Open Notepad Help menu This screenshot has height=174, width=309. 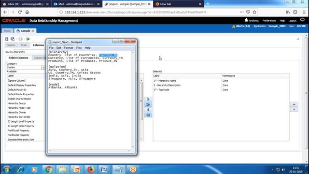click(x=87, y=48)
